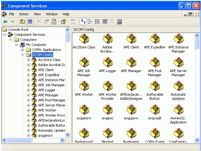
Task: Open the Window menu
Action: pos(52,14)
